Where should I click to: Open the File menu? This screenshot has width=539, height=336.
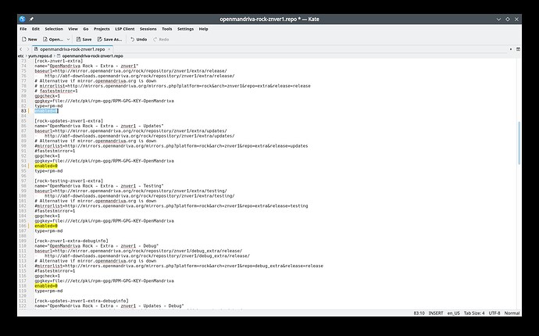click(x=23, y=29)
